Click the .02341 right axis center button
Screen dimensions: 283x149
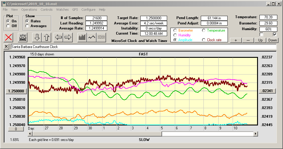pos(267,91)
